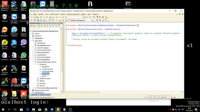200x112 pixels.
Task: Click the Save (floppy disk) toolbar icon
Action: [37, 17]
